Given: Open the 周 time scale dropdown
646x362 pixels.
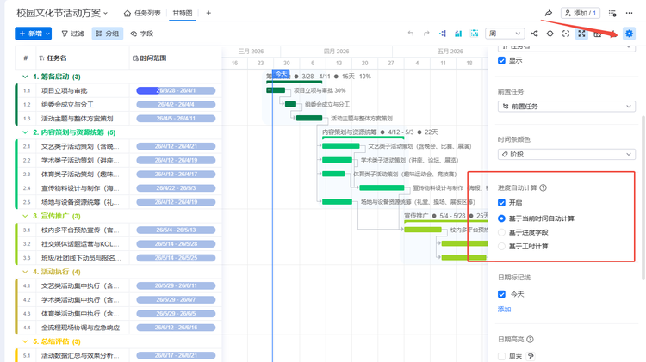Looking at the screenshot, I should [503, 34].
